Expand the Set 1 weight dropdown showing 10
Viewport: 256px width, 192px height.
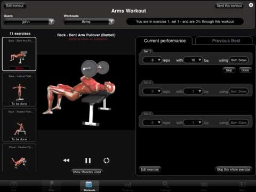pyautogui.click(x=193, y=60)
